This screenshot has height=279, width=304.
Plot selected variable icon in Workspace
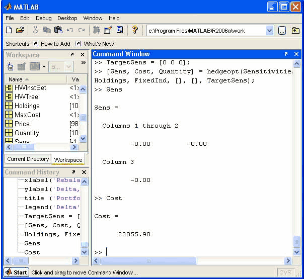(35, 66)
